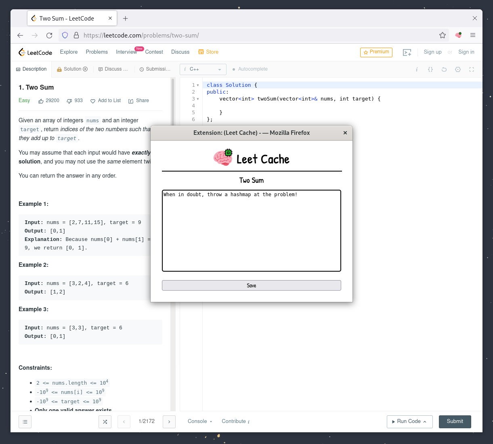Close the Two Sum - LeetCode tab
The height and width of the screenshot is (444, 493).
(110, 18)
